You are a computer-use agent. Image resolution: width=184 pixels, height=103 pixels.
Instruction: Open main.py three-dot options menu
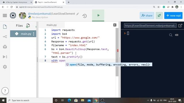[x=34, y=34]
